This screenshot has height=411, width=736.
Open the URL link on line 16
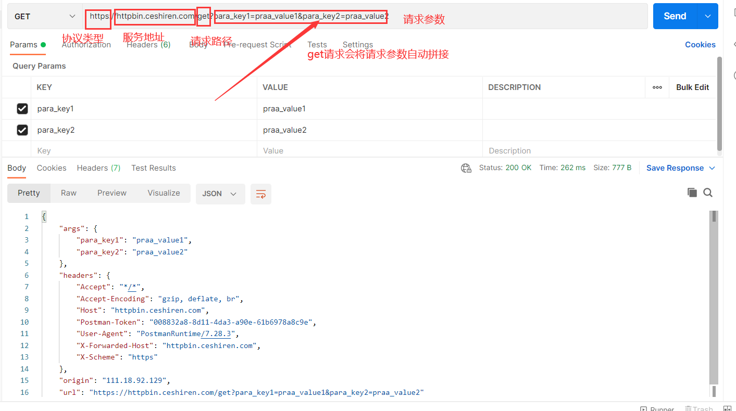pyautogui.click(x=256, y=392)
